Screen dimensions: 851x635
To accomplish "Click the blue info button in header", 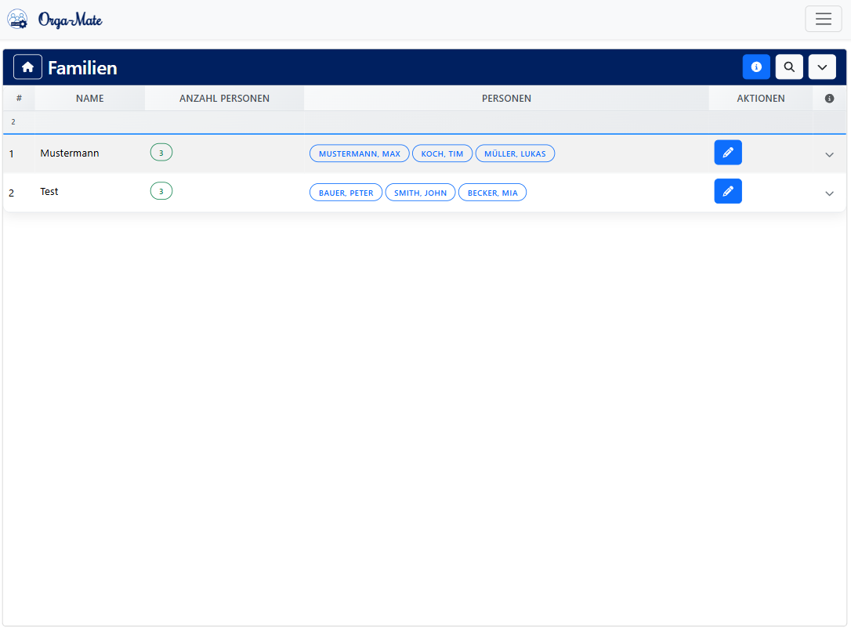I will [756, 67].
